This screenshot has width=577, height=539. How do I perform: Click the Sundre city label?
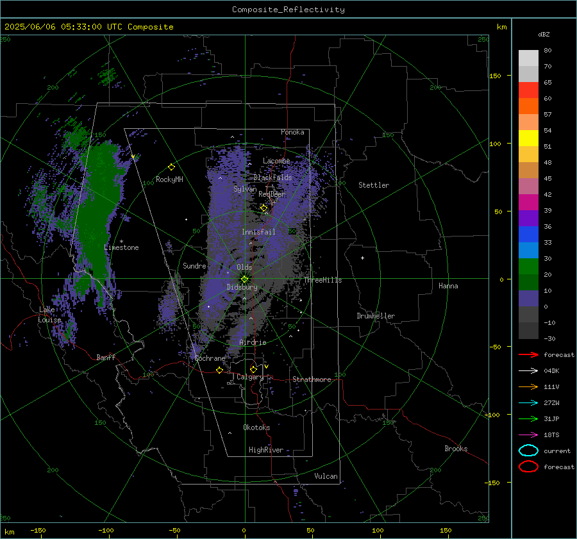pos(194,265)
